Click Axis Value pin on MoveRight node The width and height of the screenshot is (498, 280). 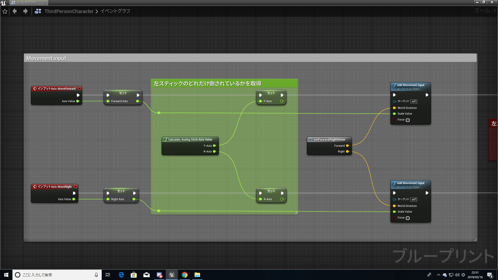coord(74,199)
